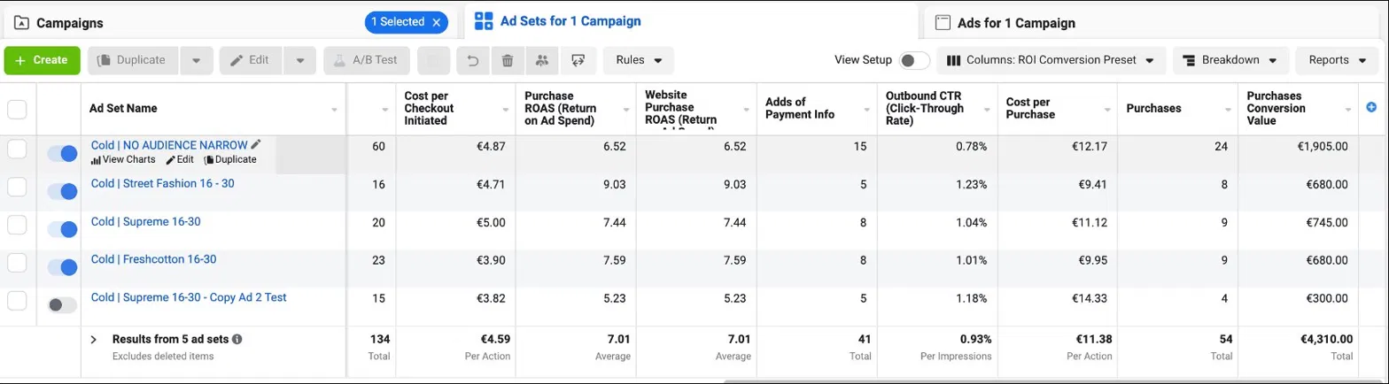Open Columns: ROI Conversion Preset dropdown

pos(1050,60)
